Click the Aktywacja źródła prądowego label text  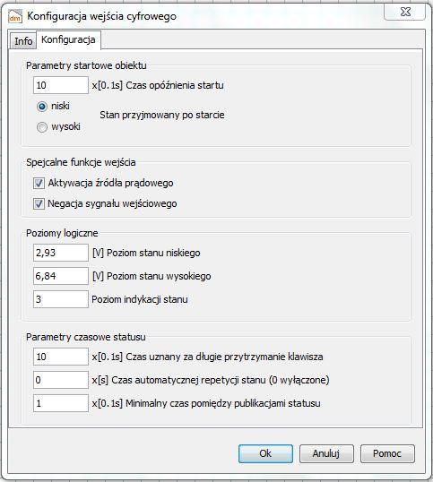coord(110,183)
